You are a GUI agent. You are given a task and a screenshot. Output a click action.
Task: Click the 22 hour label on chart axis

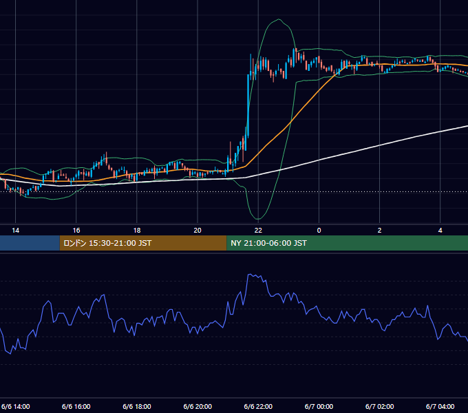point(258,231)
